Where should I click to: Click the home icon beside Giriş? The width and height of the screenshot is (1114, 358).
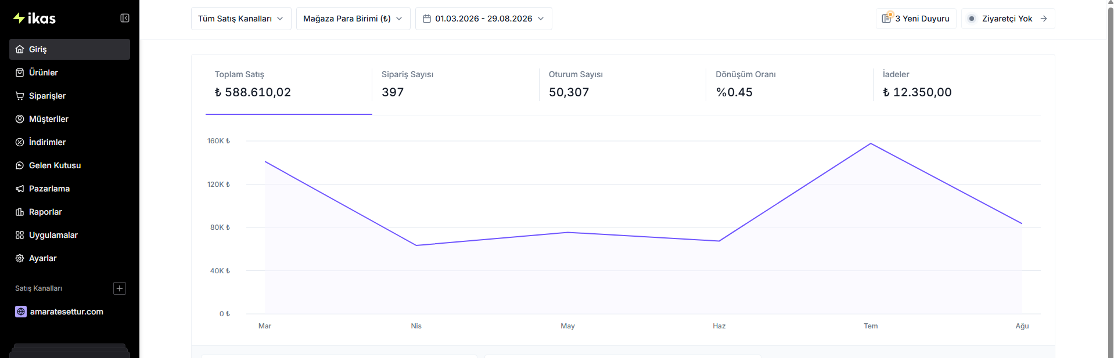coord(20,49)
